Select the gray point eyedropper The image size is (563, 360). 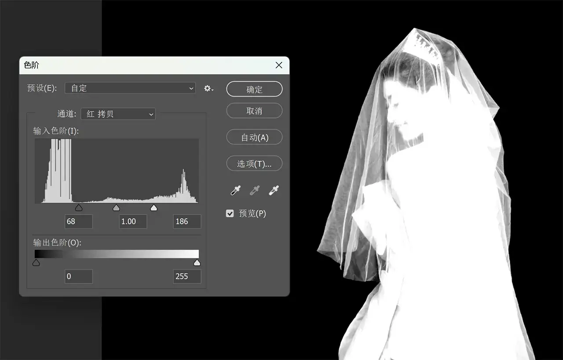point(254,190)
